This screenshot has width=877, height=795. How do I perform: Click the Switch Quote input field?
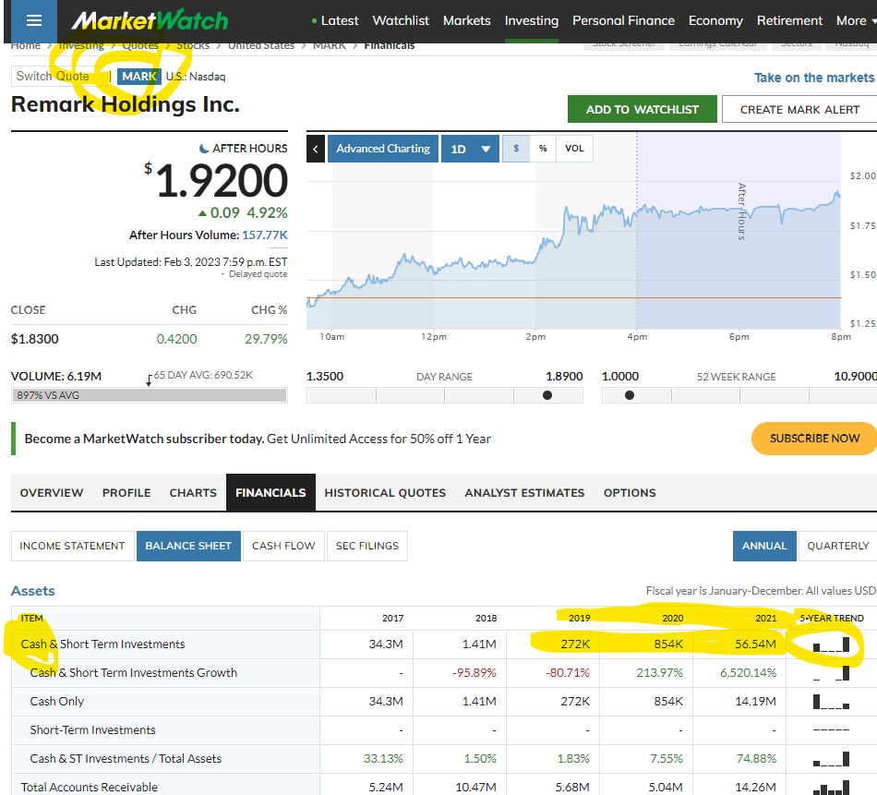point(57,77)
